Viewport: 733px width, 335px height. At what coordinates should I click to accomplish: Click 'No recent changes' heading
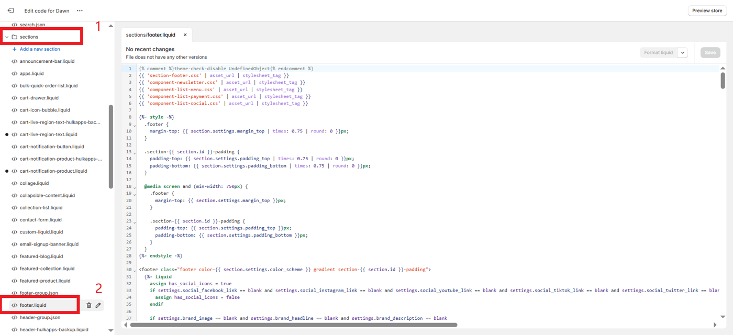pyautogui.click(x=150, y=49)
